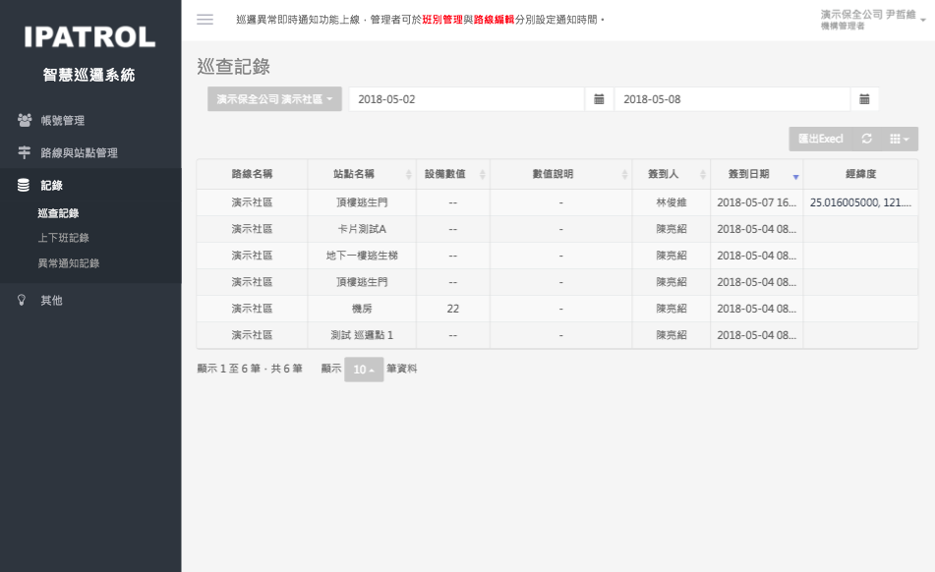Toggle the hamburger sidebar menu icon
Viewport: 935px width, 572px height.
point(205,20)
